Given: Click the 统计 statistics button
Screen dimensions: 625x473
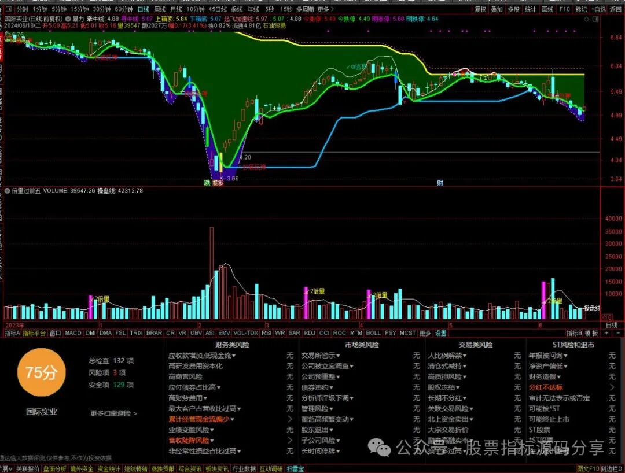Looking at the screenshot, I should 531,9.
